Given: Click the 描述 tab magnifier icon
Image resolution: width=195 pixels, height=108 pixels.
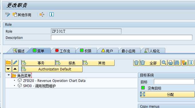Looking at the screenshot, I should pyautogui.click(x=15, y=50).
